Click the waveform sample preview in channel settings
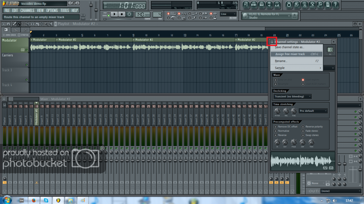 (303, 161)
